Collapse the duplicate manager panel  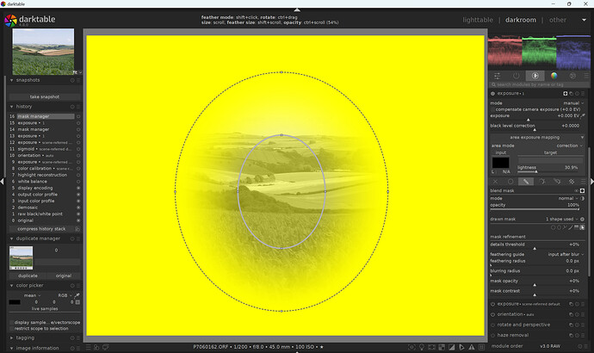(x=11, y=238)
